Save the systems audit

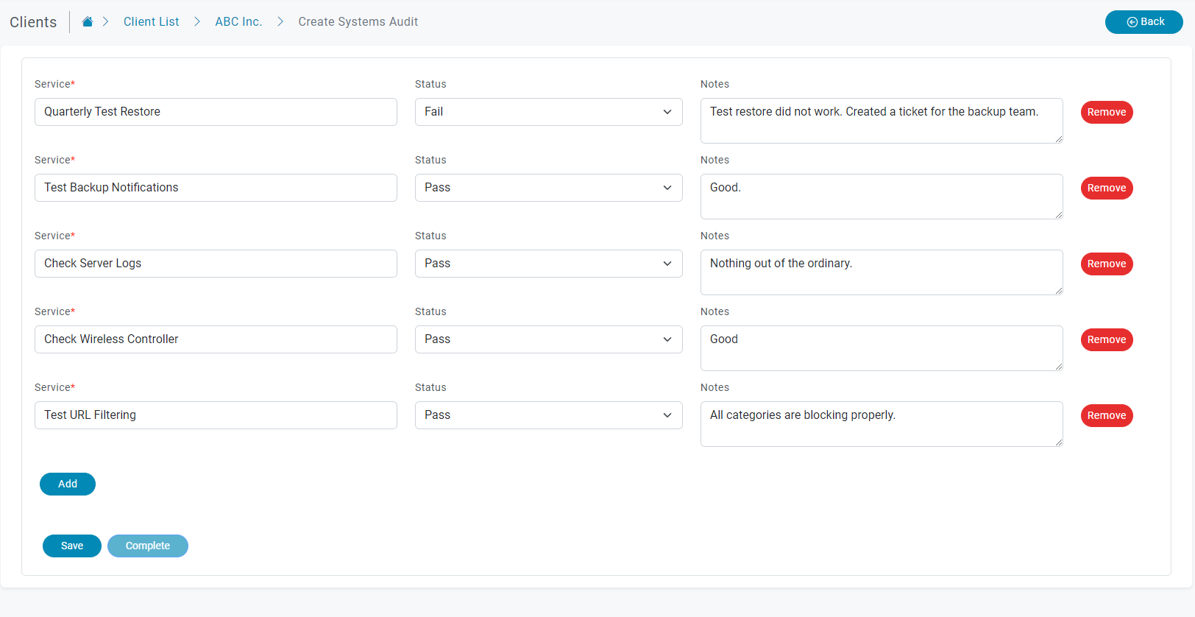point(72,546)
